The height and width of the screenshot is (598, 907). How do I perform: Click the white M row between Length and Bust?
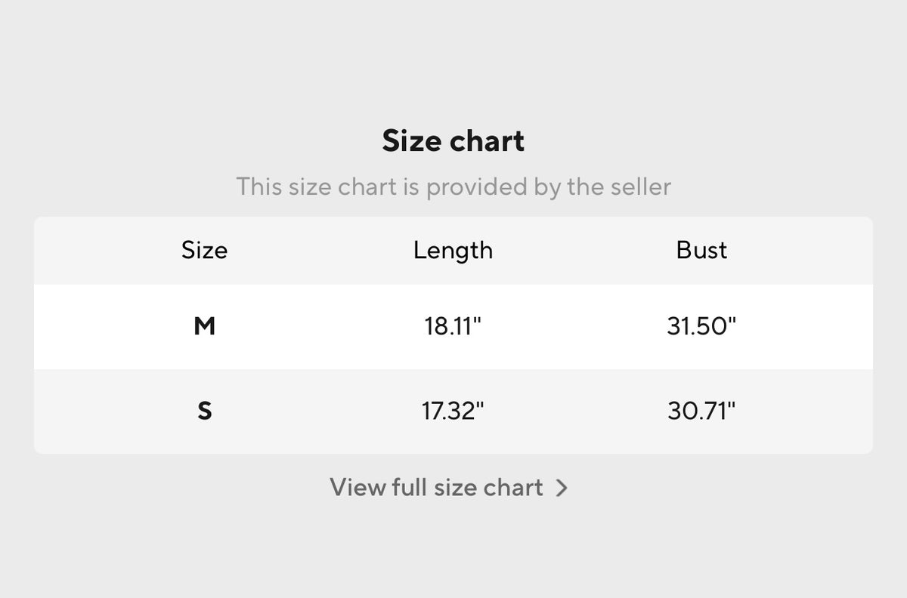578,327
